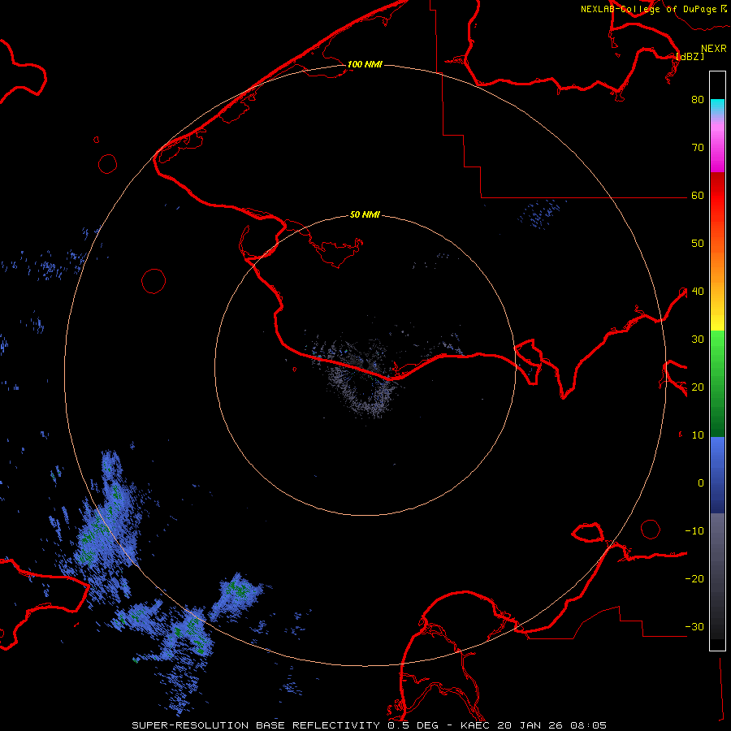This screenshot has width=731, height=731.
Task: Click the 50 NMI range ring label
Action: click(x=365, y=214)
